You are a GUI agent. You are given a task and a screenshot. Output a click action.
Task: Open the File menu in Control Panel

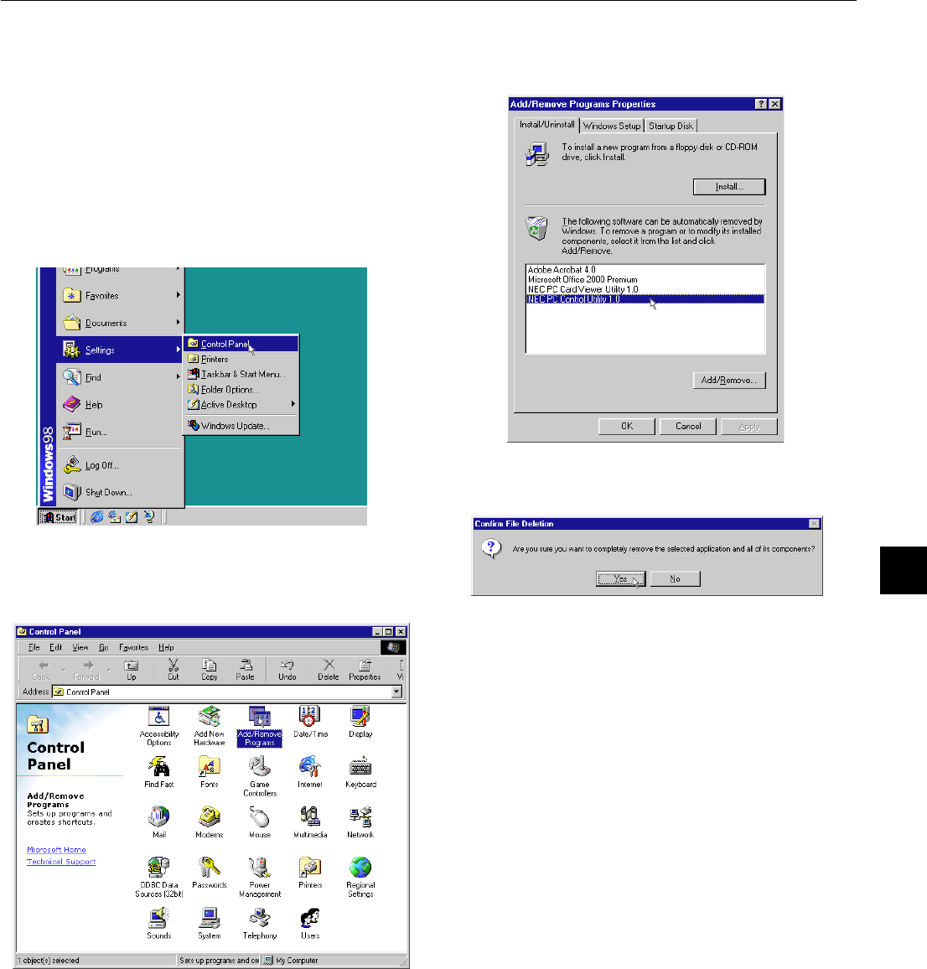(x=34, y=648)
